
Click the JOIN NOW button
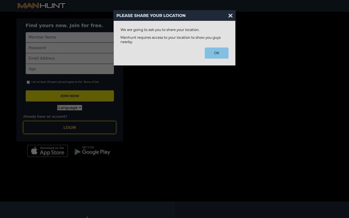point(70,96)
